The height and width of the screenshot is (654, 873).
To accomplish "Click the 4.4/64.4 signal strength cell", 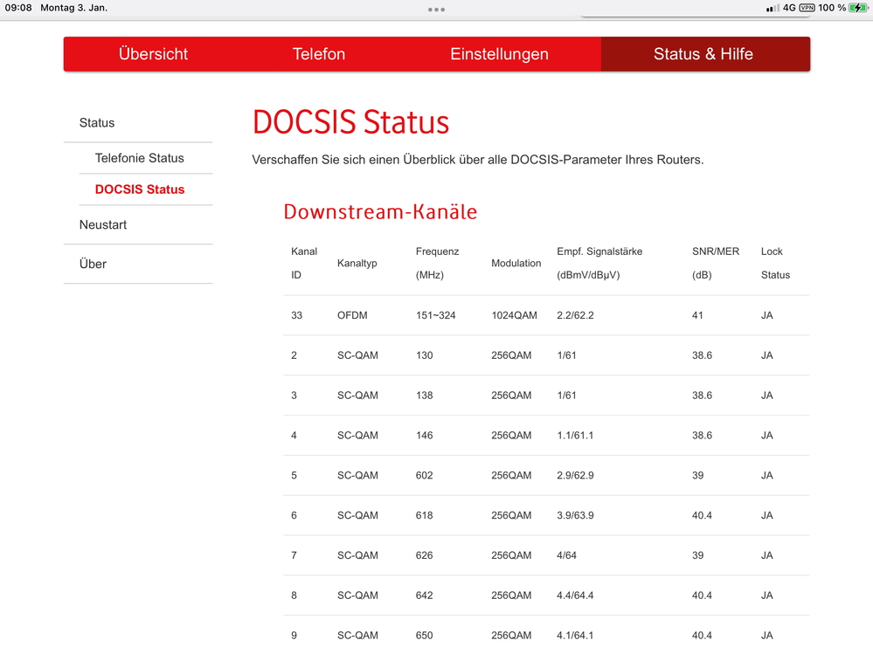I will 575,595.
